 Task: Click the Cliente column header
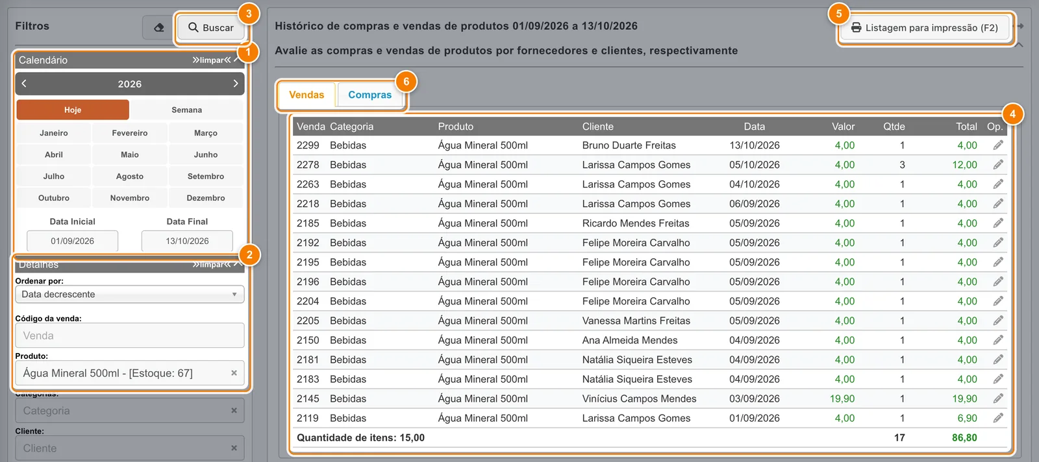point(598,127)
